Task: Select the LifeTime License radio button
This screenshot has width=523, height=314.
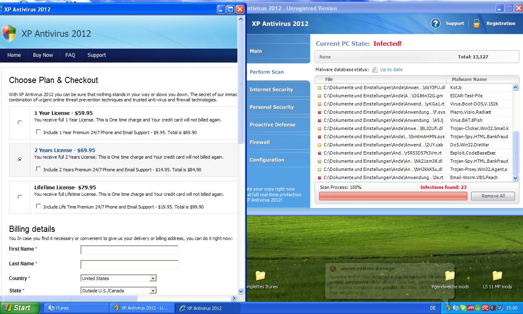Action: pos(20,197)
